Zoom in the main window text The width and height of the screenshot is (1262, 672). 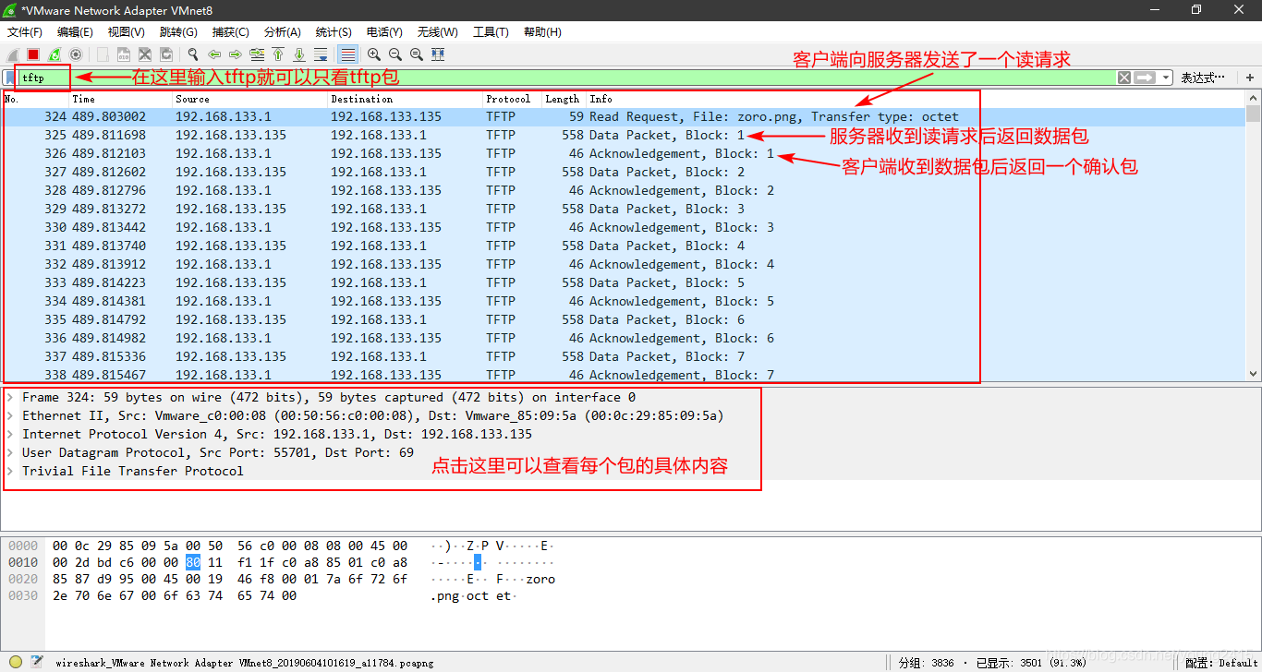(x=374, y=54)
